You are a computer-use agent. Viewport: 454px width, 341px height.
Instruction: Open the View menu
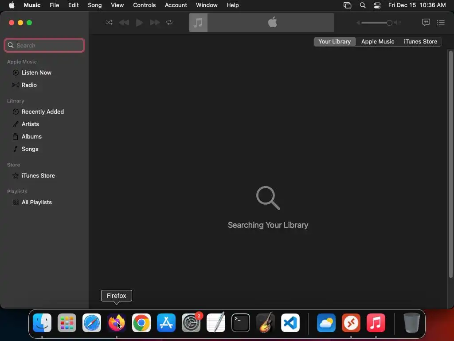117,5
